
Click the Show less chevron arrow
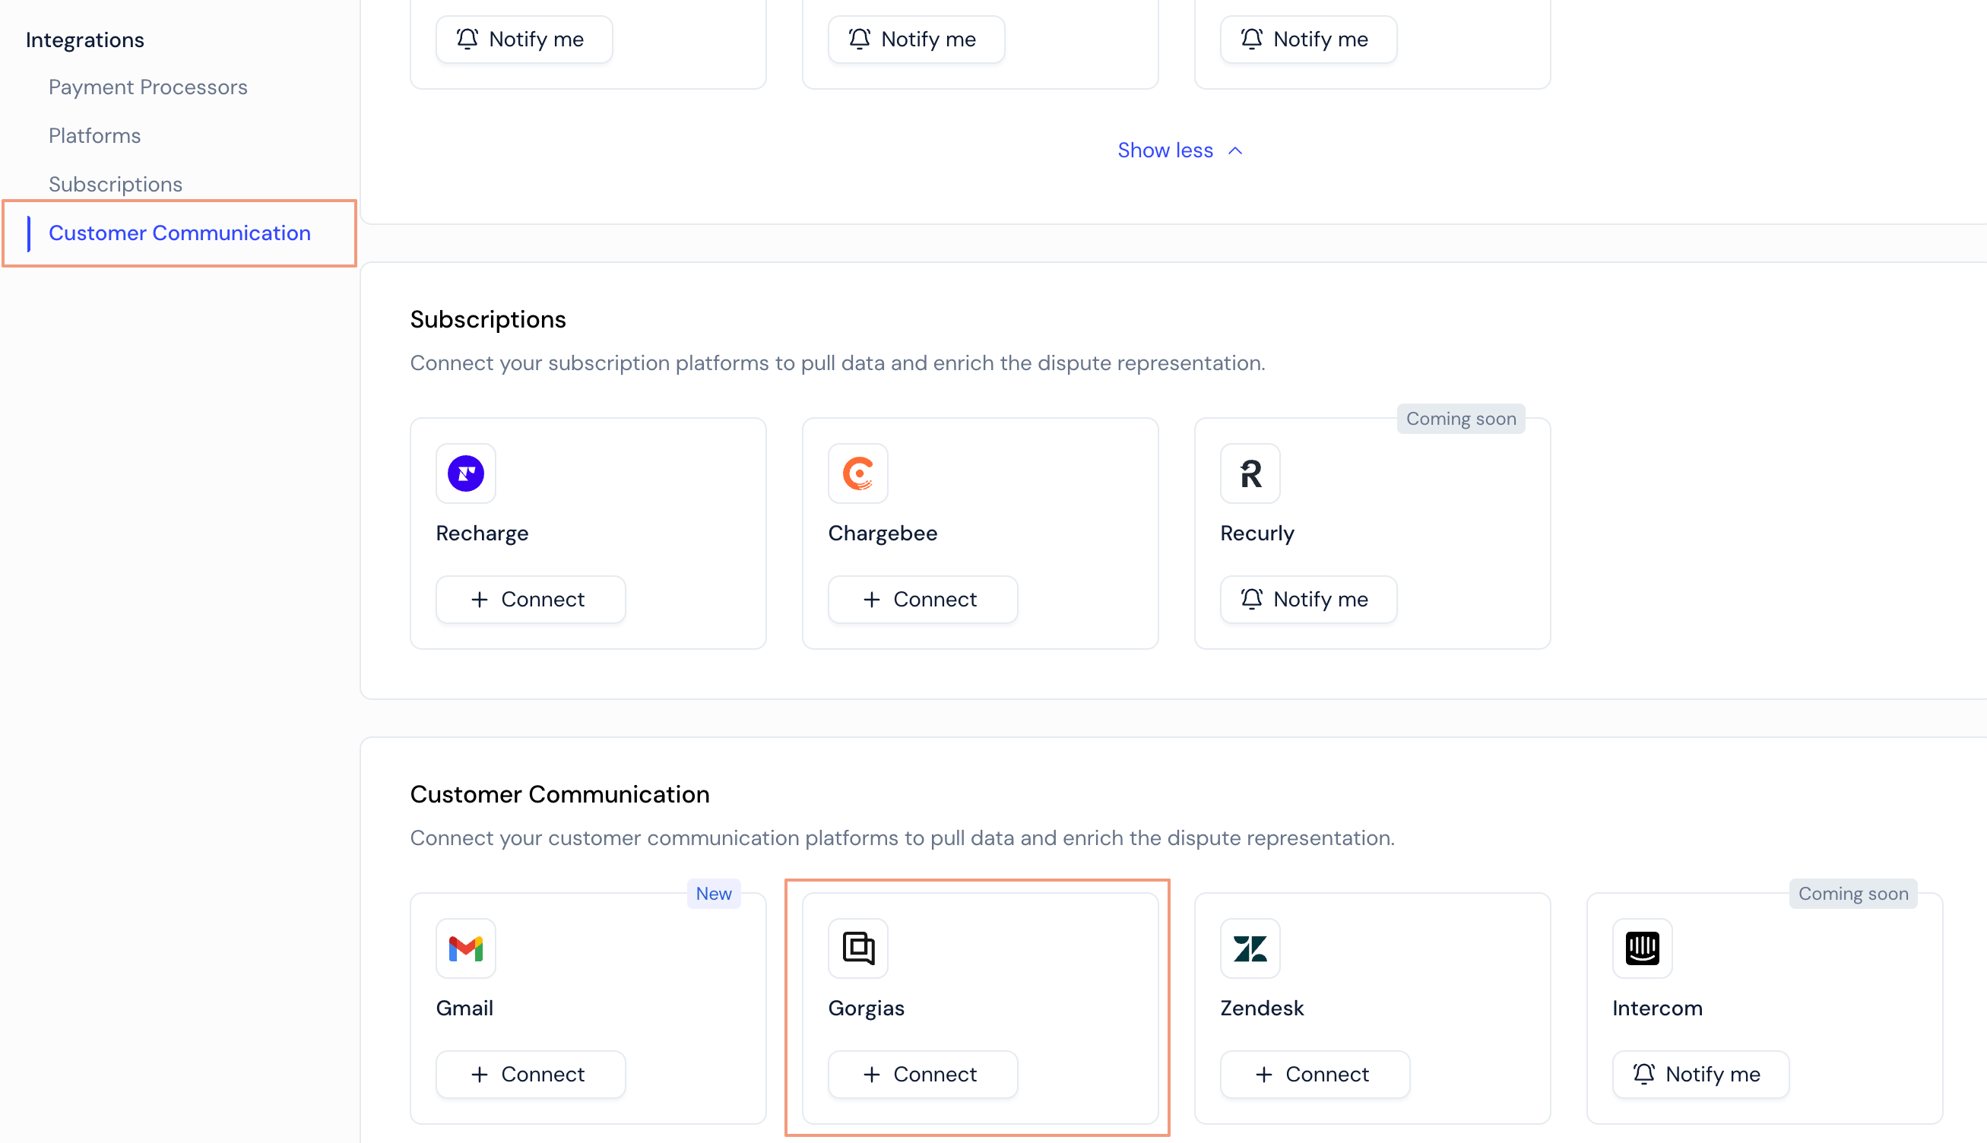(1235, 150)
